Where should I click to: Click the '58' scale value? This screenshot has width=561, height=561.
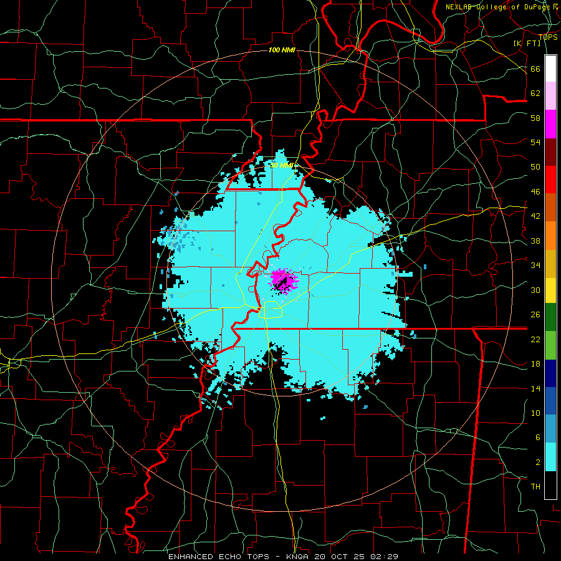click(x=535, y=118)
